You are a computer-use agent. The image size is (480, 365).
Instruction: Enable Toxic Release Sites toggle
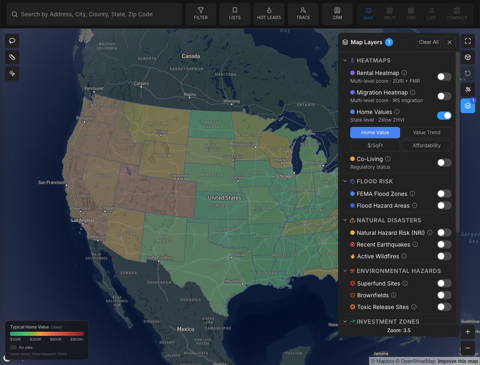pos(444,307)
